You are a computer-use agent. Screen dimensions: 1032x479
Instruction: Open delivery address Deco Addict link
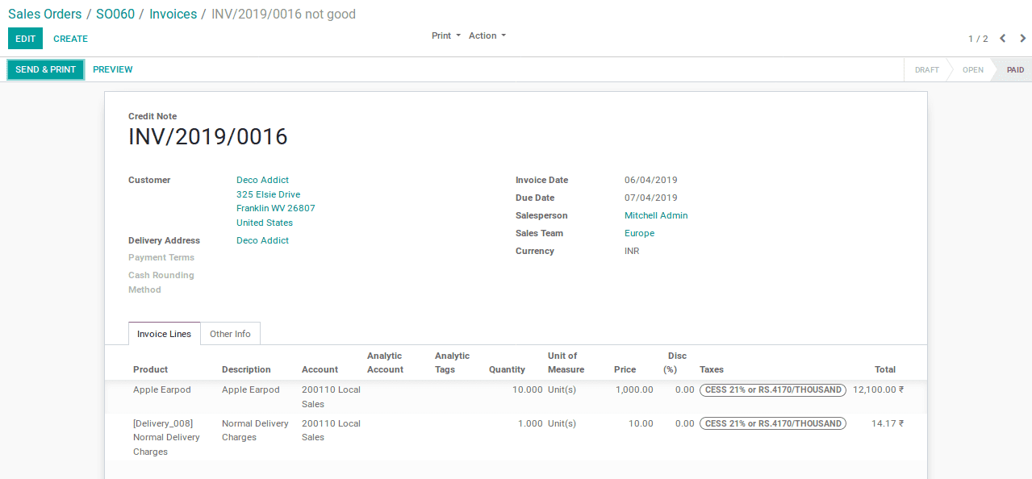(262, 240)
